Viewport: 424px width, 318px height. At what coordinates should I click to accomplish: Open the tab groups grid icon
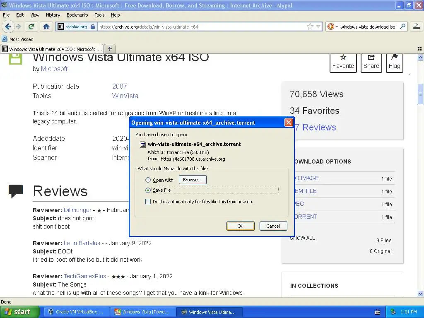(420, 49)
